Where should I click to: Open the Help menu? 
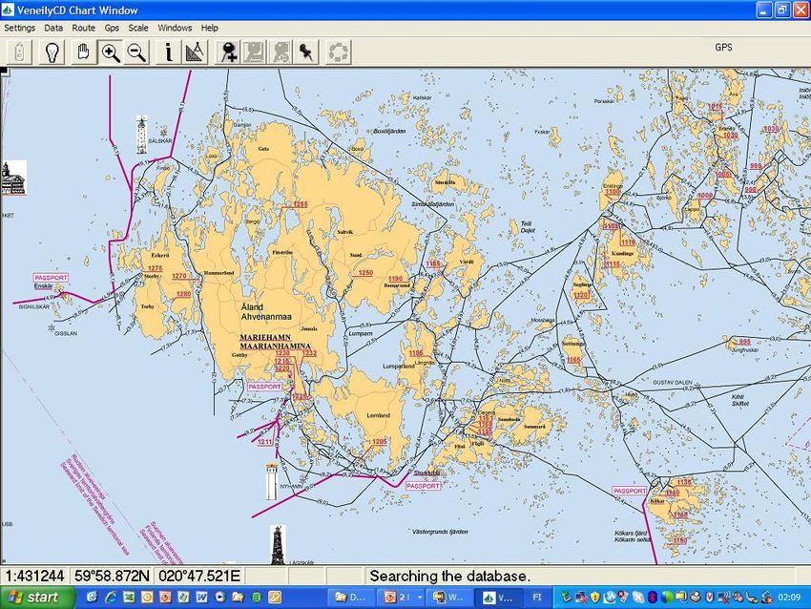click(210, 28)
